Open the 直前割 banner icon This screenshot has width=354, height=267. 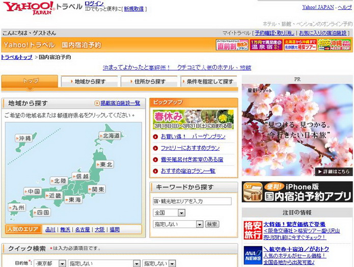click(232, 45)
